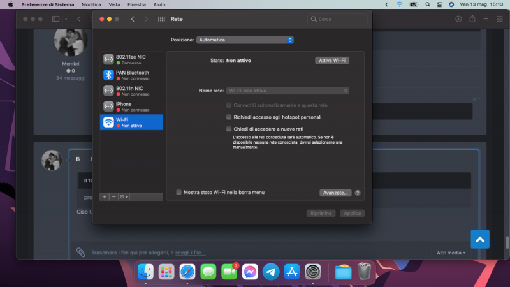Click the Attiva Wi-Fi button
Image resolution: width=510 pixels, height=287 pixels.
click(332, 60)
